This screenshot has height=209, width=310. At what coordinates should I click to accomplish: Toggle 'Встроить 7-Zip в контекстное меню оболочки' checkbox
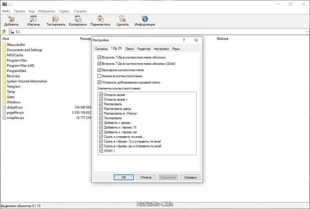coord(99,58)
